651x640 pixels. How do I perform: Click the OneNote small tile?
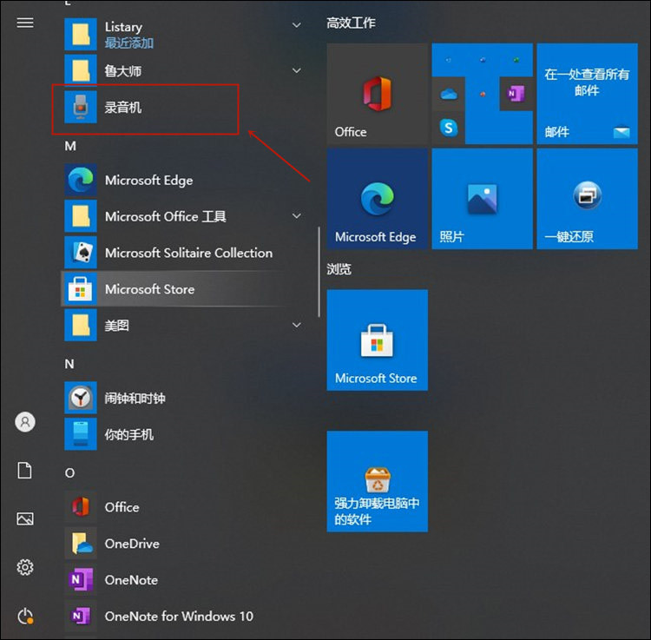click(516, 94)
